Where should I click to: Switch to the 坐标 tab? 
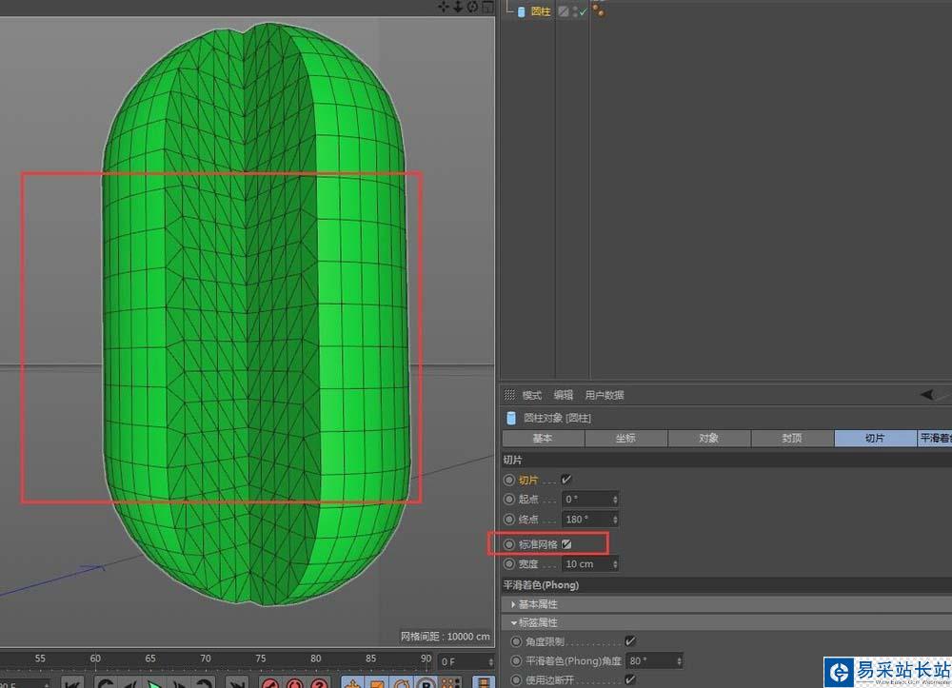tap(626, 438)
